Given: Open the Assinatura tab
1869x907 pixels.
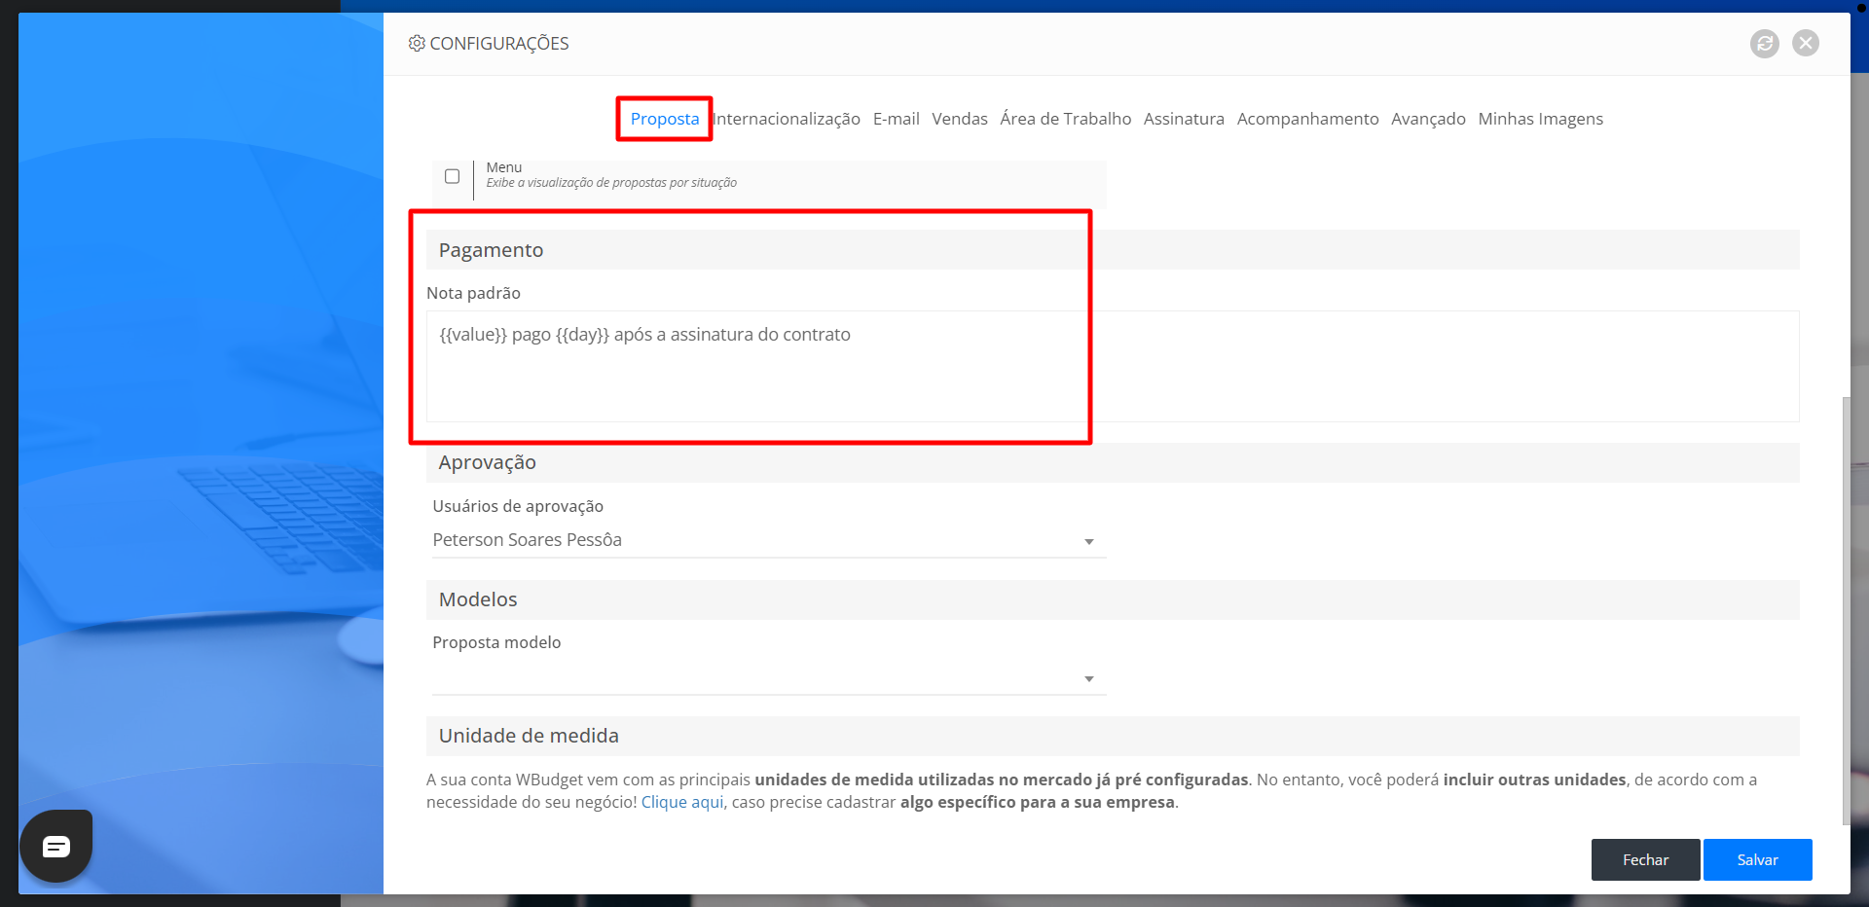Looking at the screenshot, I should (x=1184, y=119).
